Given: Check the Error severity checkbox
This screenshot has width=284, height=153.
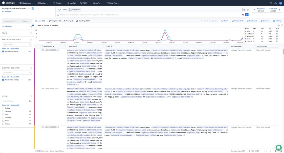Looking at the screenshot, I should pos(3,121).
